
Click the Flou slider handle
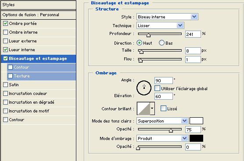pyautogui.click(x=140, y=60)
